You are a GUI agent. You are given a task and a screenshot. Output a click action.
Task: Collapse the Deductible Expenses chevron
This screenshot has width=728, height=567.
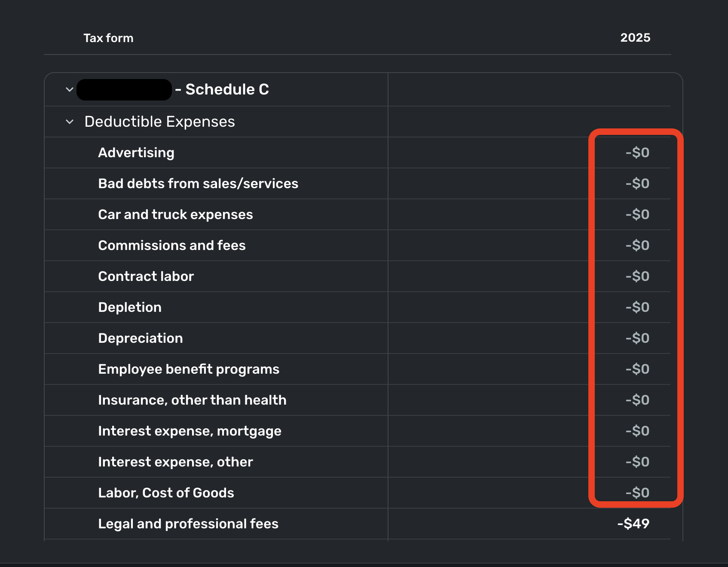coord(70,122)
